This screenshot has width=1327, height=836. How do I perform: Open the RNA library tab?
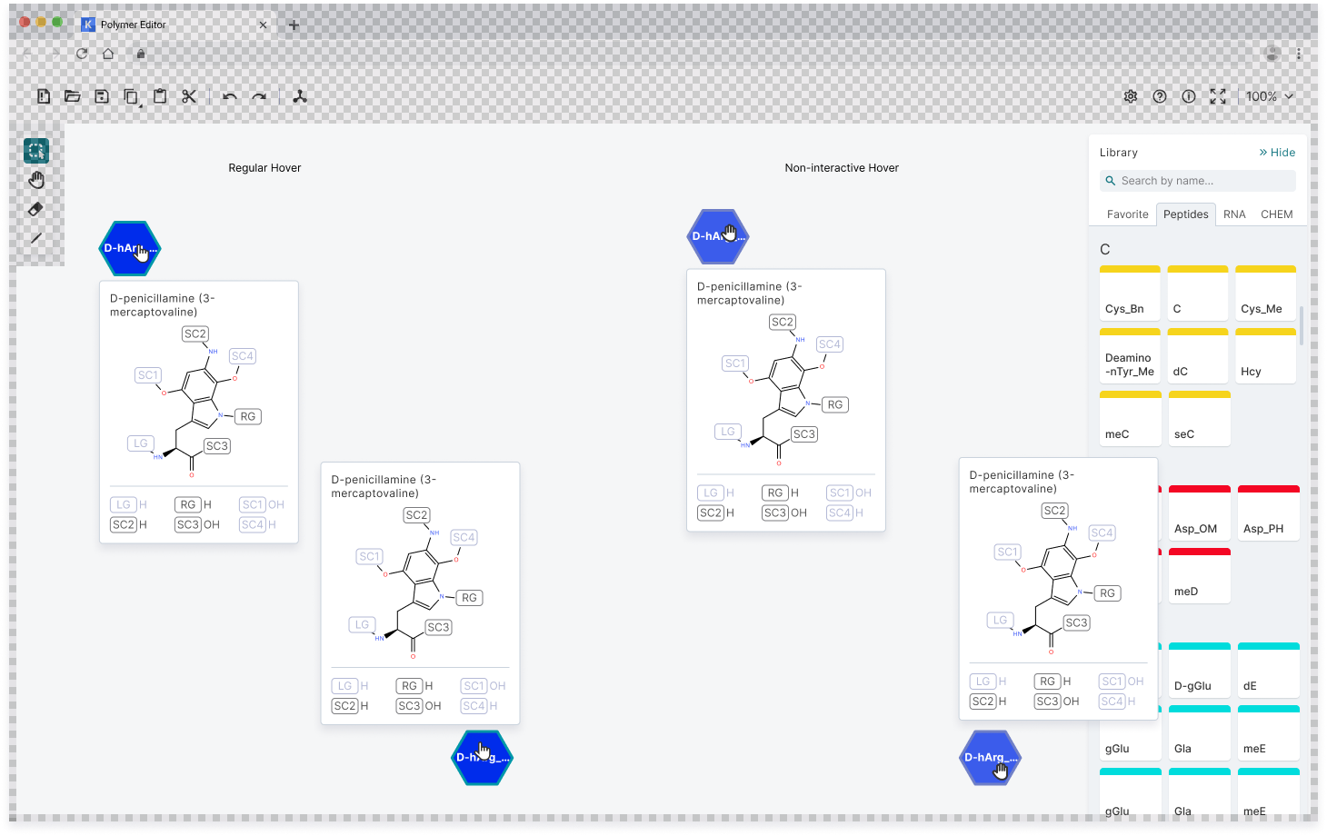click(x=1234, y=214)
